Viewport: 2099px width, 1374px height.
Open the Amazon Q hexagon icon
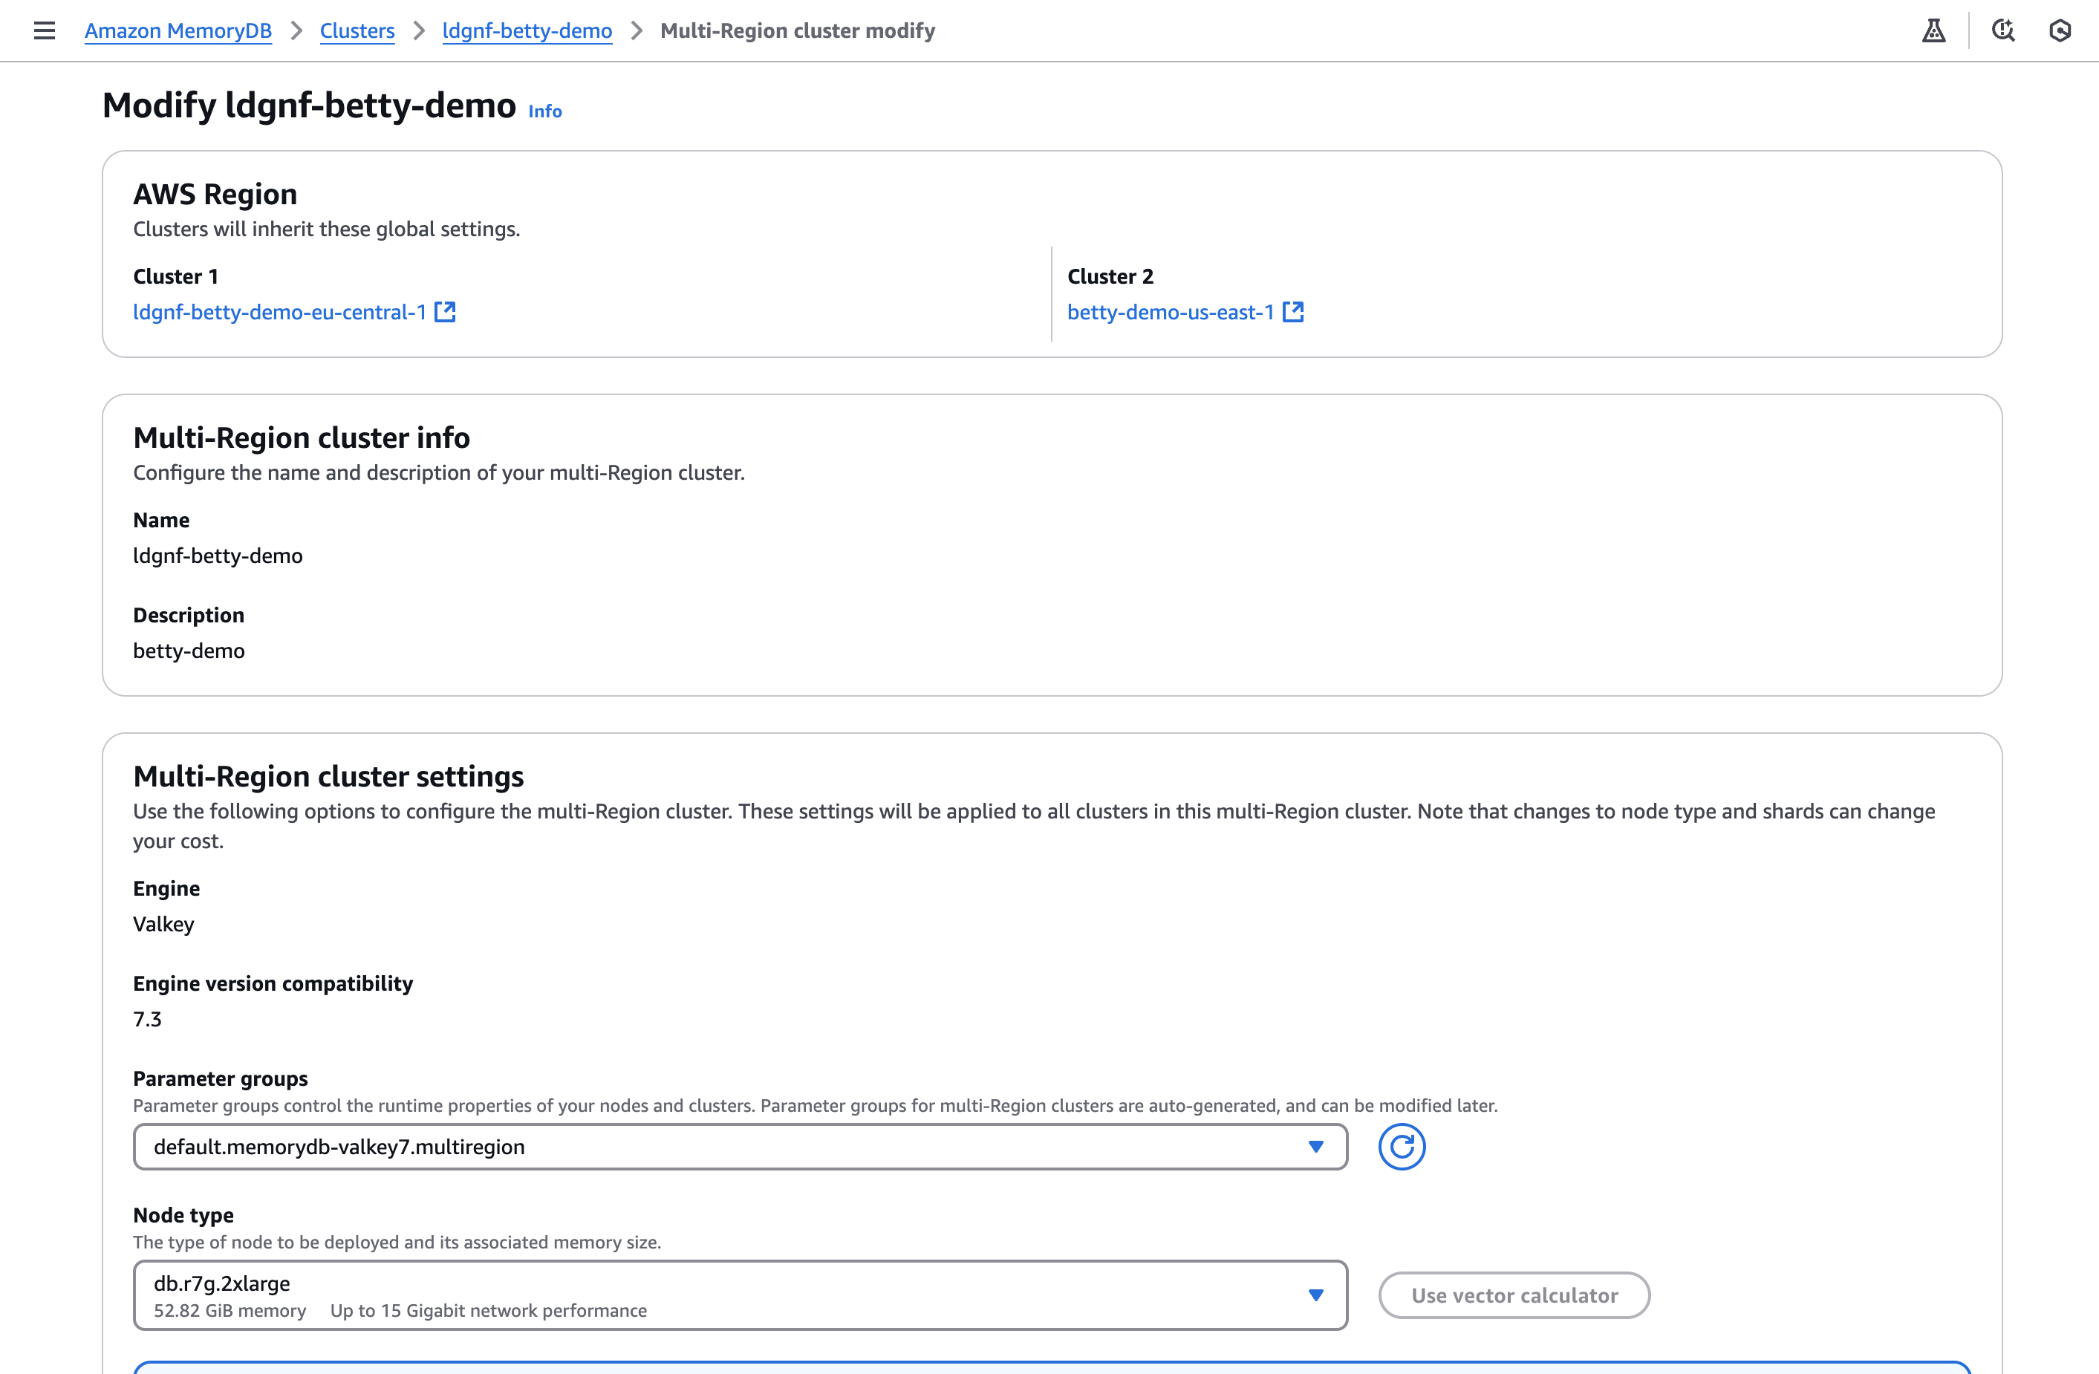(2060, 31)
